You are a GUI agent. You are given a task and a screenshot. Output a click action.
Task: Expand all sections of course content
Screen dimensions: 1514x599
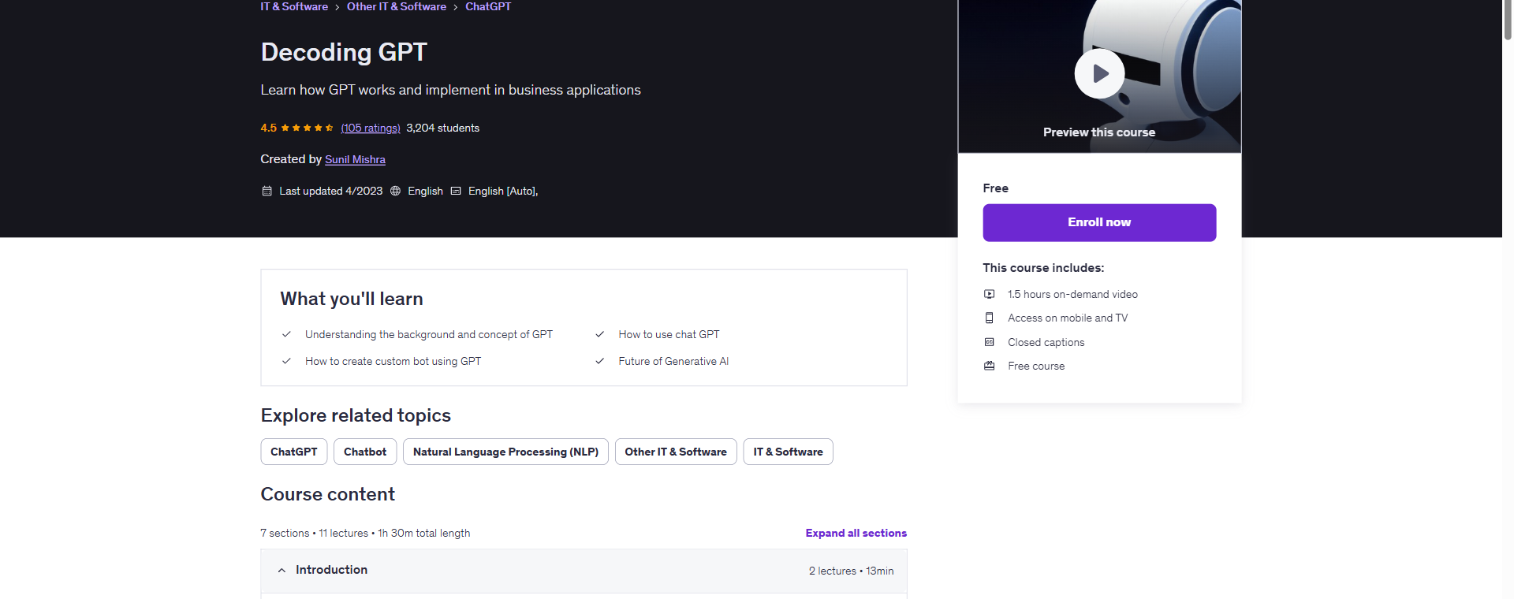[856, 533]
